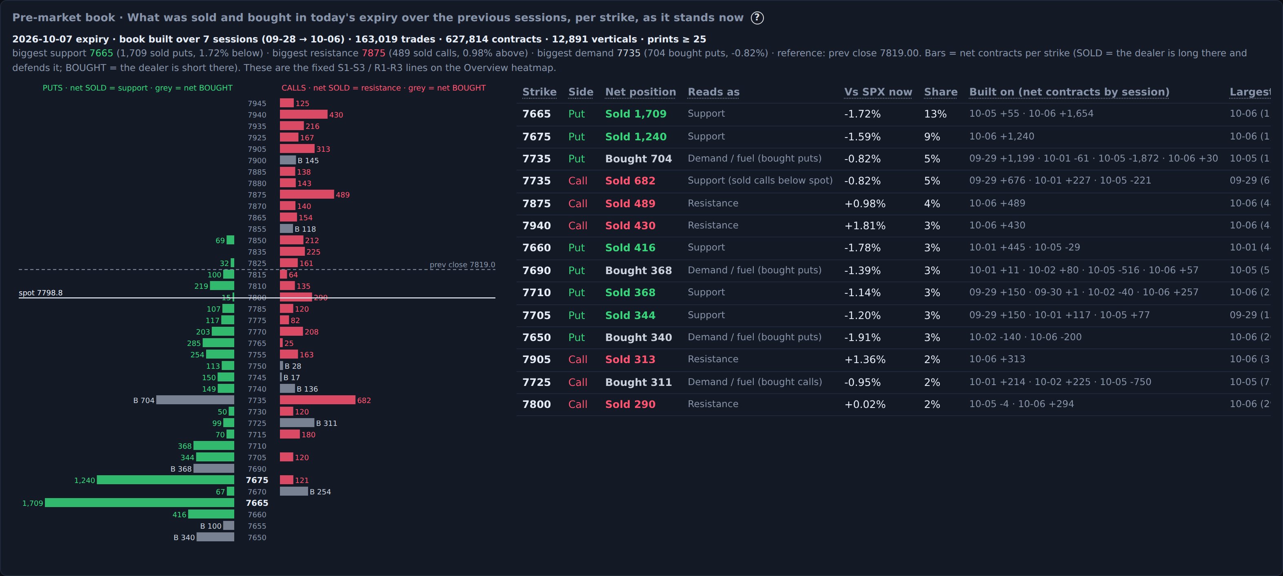
Task: Click '10-05 +55 · 10-06 +1,654' session text
Action: coord(1031,113)
